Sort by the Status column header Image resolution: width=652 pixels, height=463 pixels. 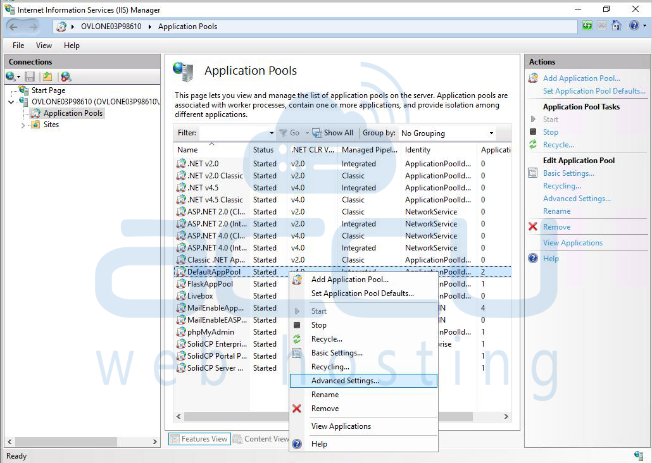[268, 150]
